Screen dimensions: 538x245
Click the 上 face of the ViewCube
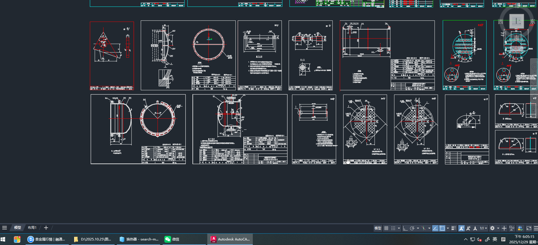tap(516, 21)
